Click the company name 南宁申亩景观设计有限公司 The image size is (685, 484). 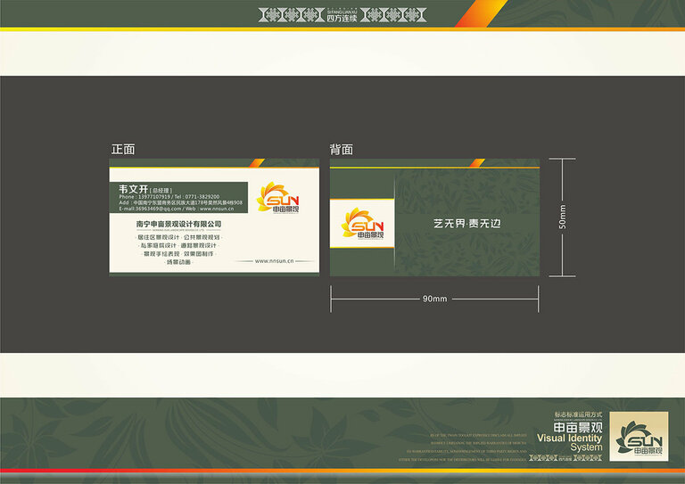(177, 223)
